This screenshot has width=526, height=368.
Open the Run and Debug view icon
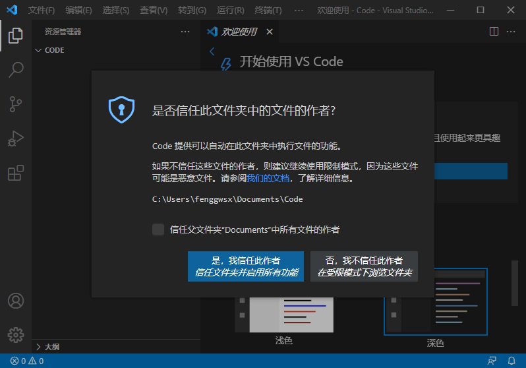click(16, 138)
